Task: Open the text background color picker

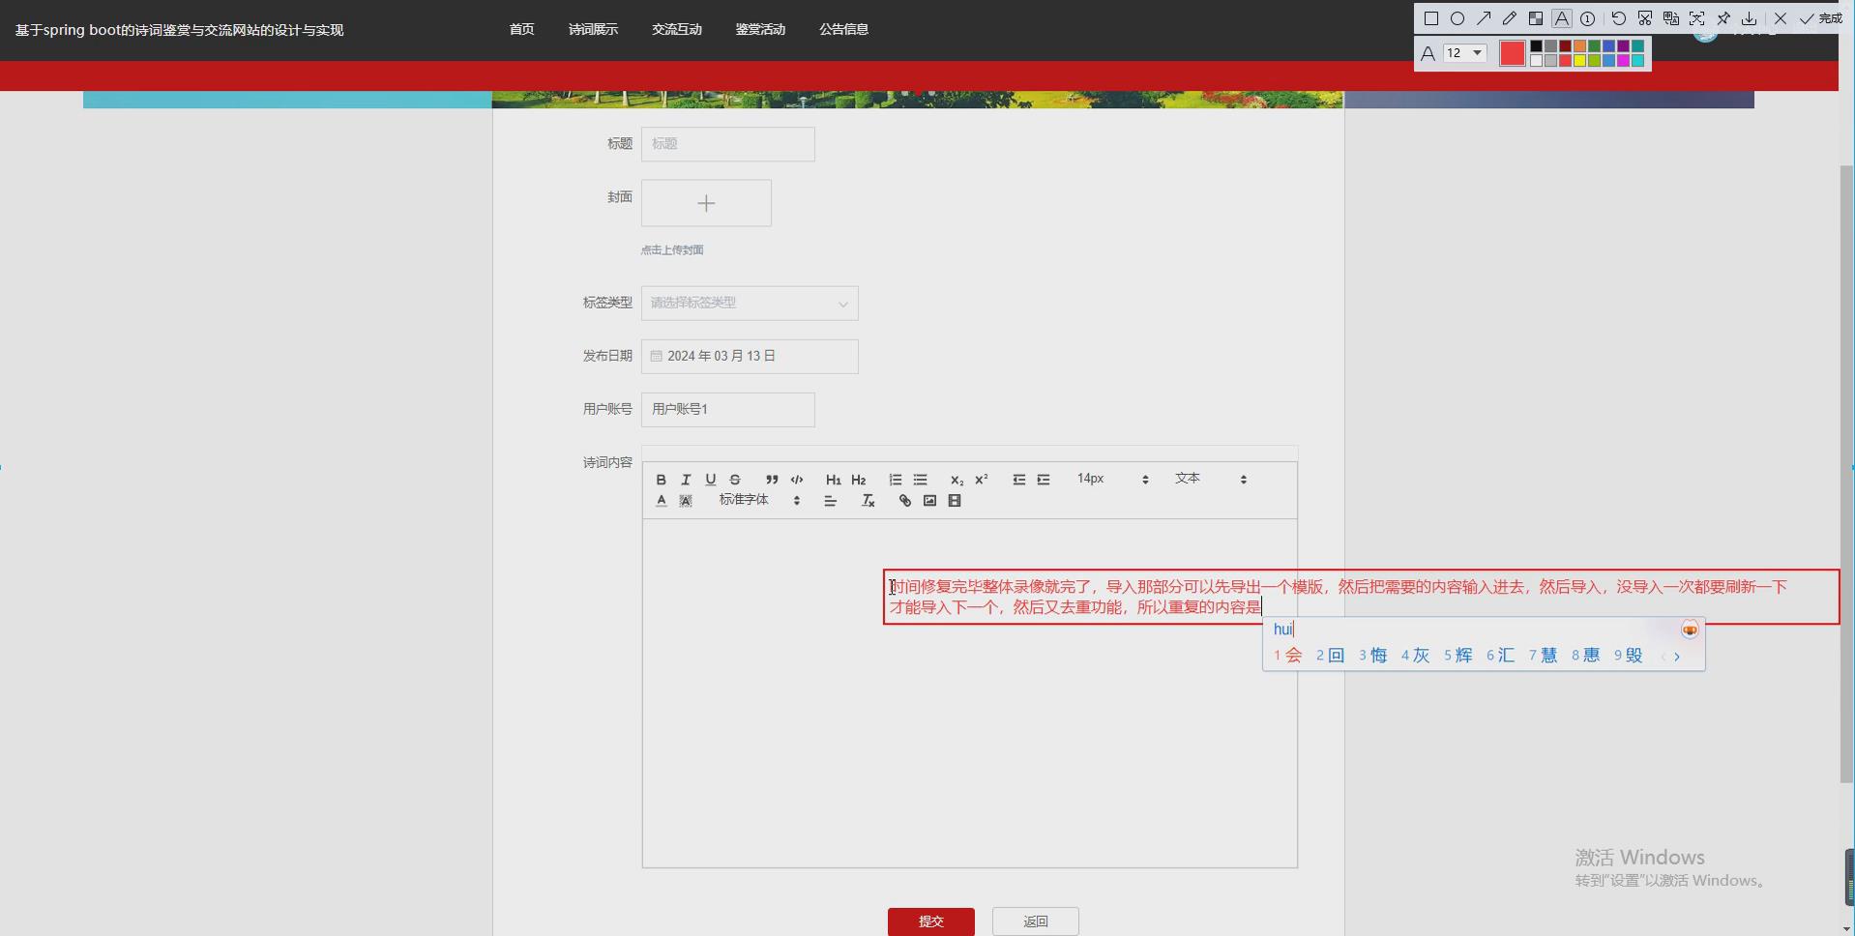Action: 686,501
